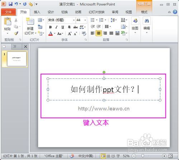Screen dimensions: 179x160
Task: Open font color dropdown arrow
Action: pyautogui.click(x=54, y=33)
